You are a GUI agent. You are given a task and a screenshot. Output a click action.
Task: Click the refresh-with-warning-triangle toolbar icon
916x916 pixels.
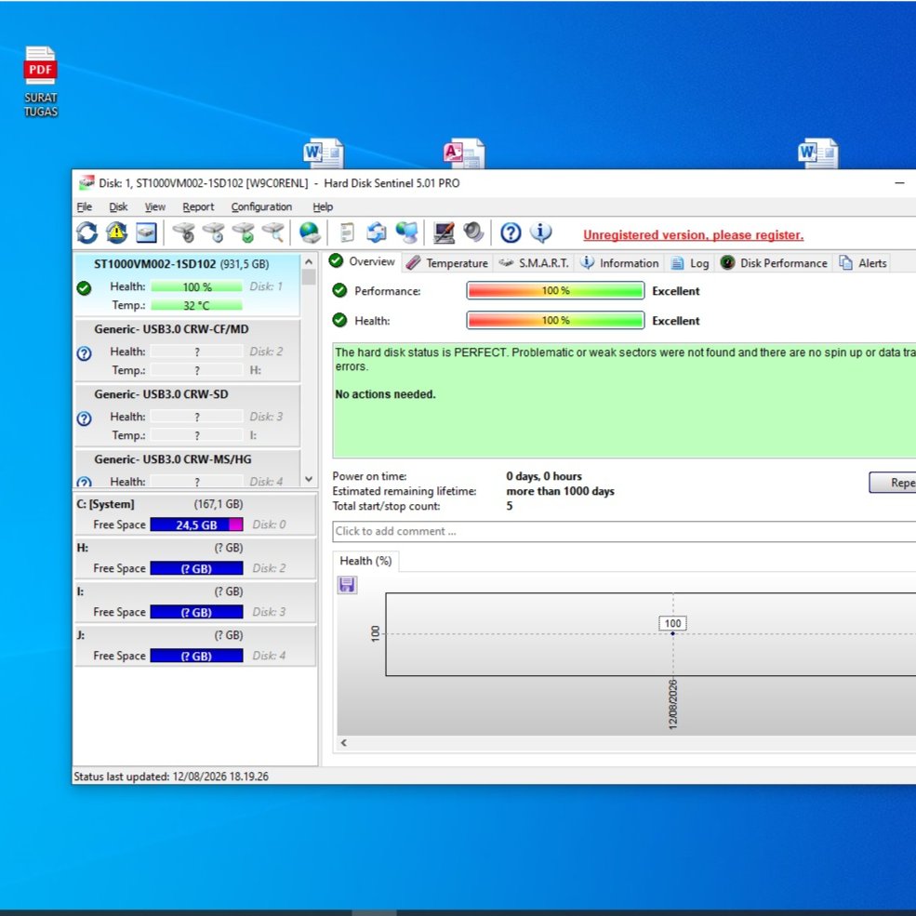(x=117, y=233)
